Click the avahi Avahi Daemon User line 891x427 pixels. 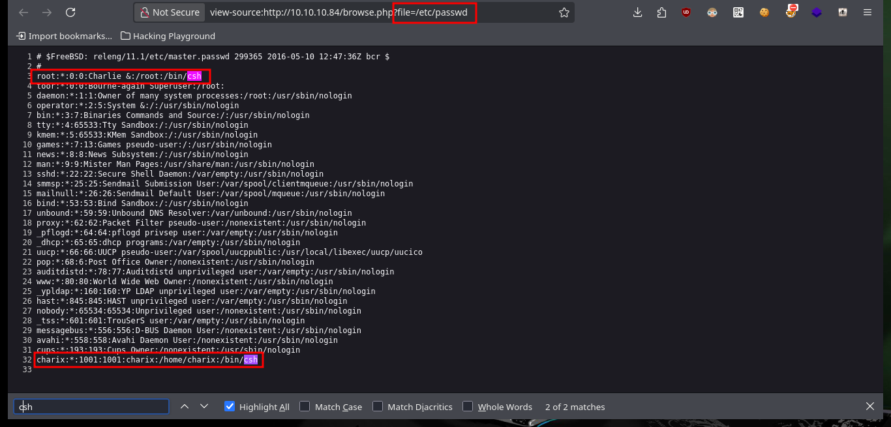coord(187,340)
